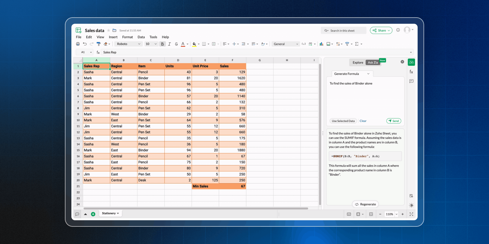Image resolution: width=489 pixels, height=244 pixels.
Task: Switch to the Explore tab
Action: [x=358, y=62]
